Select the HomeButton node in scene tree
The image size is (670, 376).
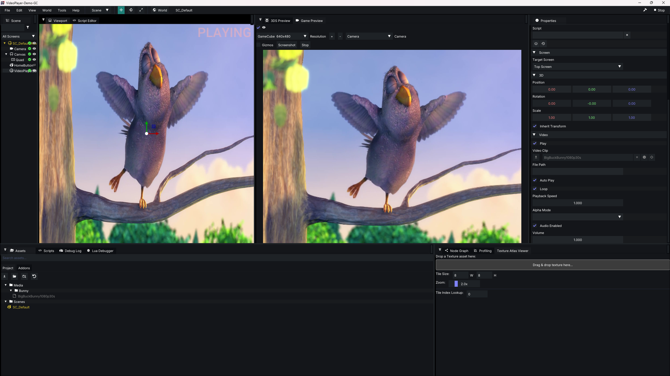[21, 65]
